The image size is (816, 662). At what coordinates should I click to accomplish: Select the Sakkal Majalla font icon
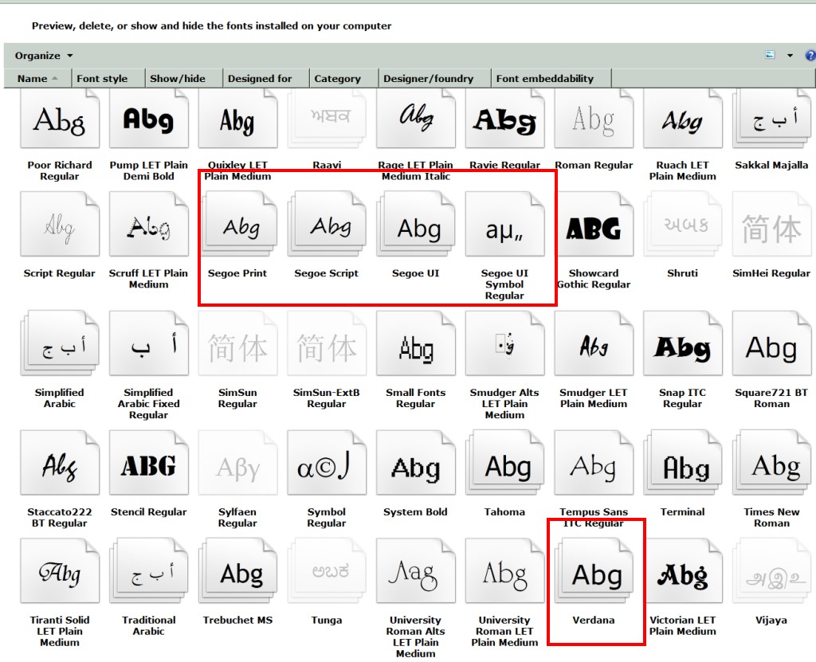(x=771, y=119)
